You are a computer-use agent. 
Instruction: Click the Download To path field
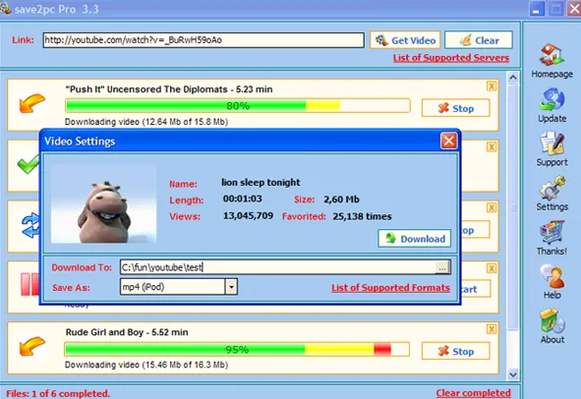(277, 267)
